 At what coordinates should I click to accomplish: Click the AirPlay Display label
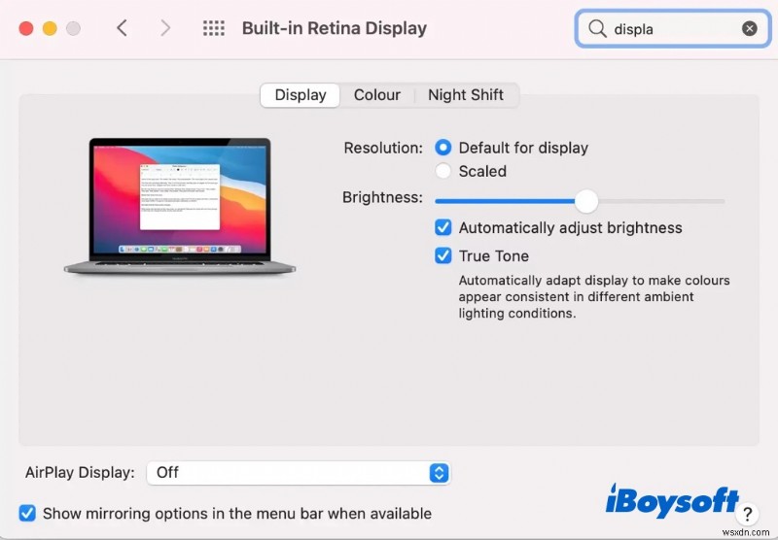80,473
